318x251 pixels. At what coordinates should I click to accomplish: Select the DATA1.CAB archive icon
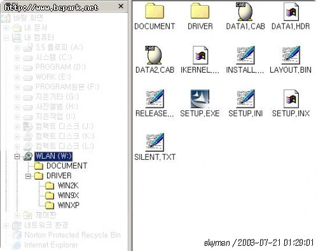[x=245, y=11]
